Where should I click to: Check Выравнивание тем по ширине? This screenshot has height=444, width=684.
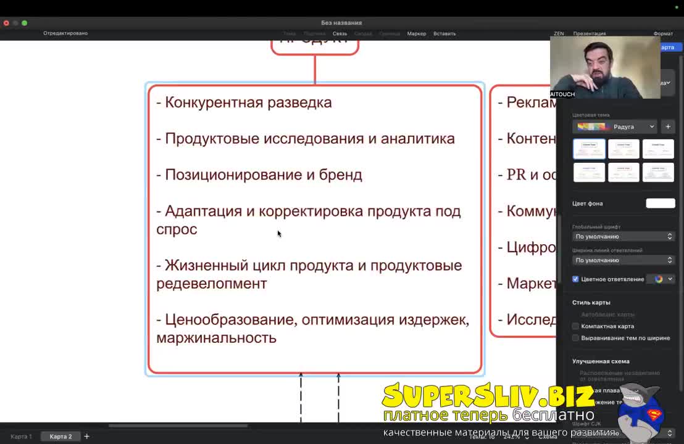pos(575,338)
